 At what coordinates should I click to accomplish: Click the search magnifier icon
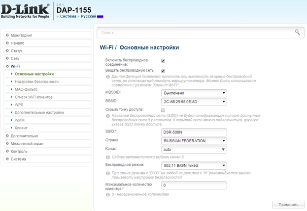(297, 32)
